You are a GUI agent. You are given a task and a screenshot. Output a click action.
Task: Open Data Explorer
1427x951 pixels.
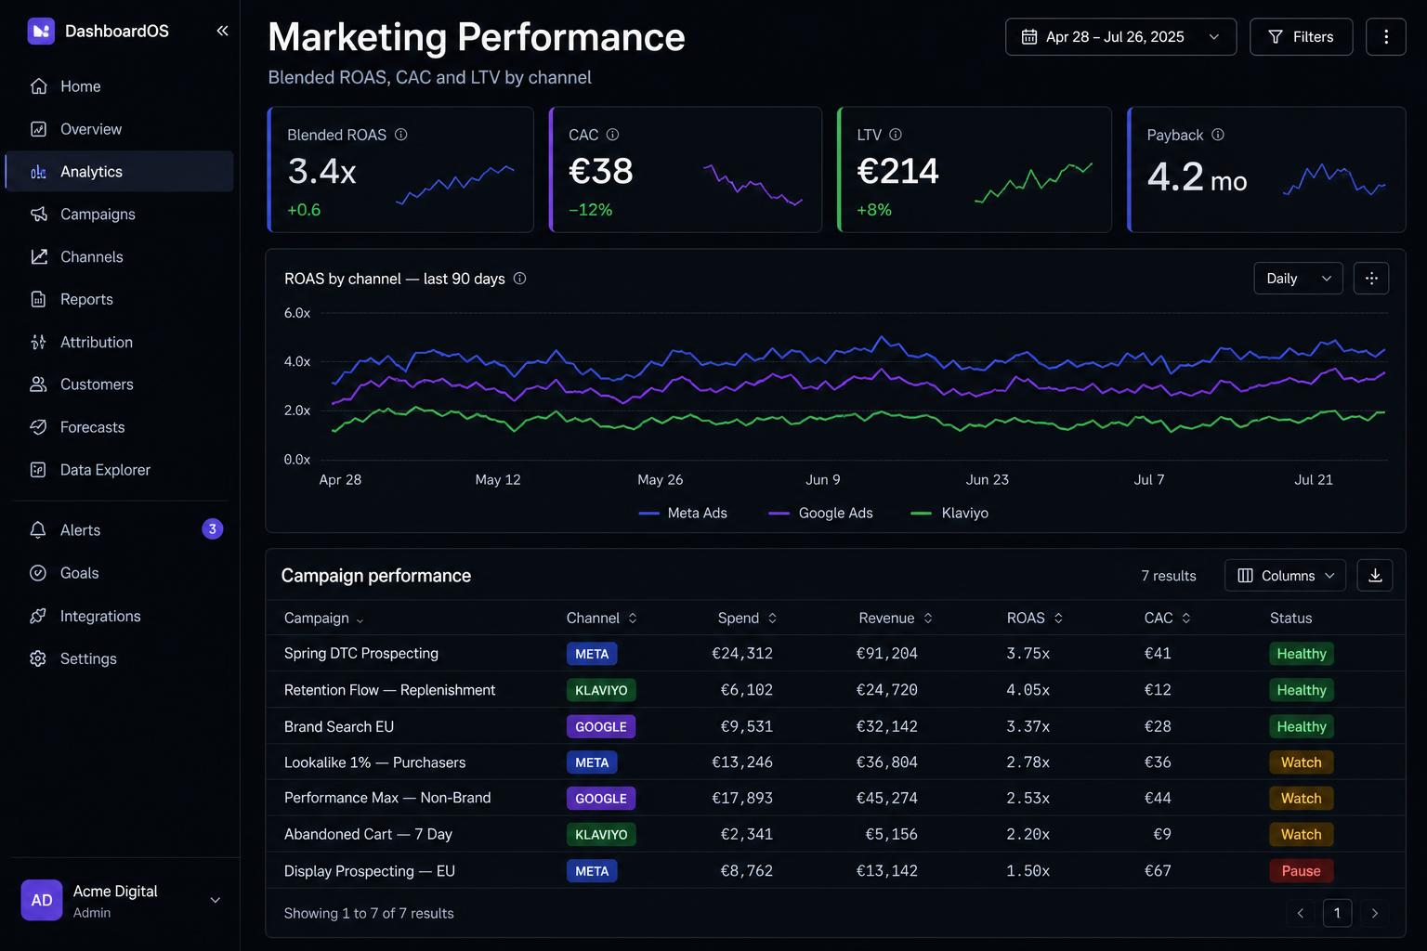tap(120, 470)
